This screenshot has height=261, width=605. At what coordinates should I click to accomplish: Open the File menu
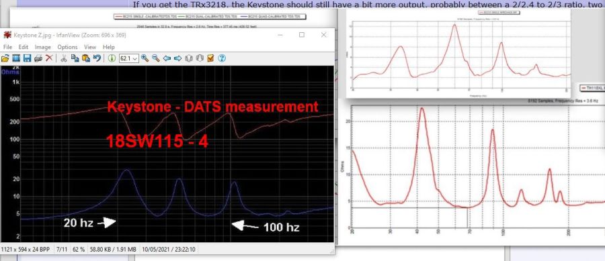click(x=7, y=47)
